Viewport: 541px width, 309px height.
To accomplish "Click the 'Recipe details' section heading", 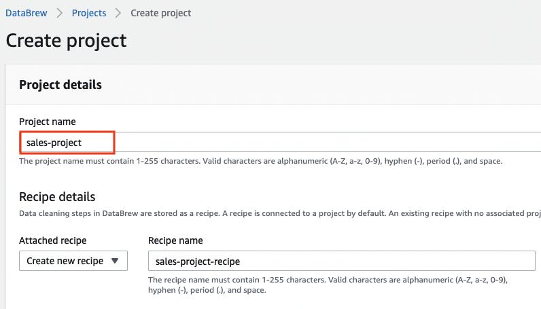I will [x=57, y=197].
